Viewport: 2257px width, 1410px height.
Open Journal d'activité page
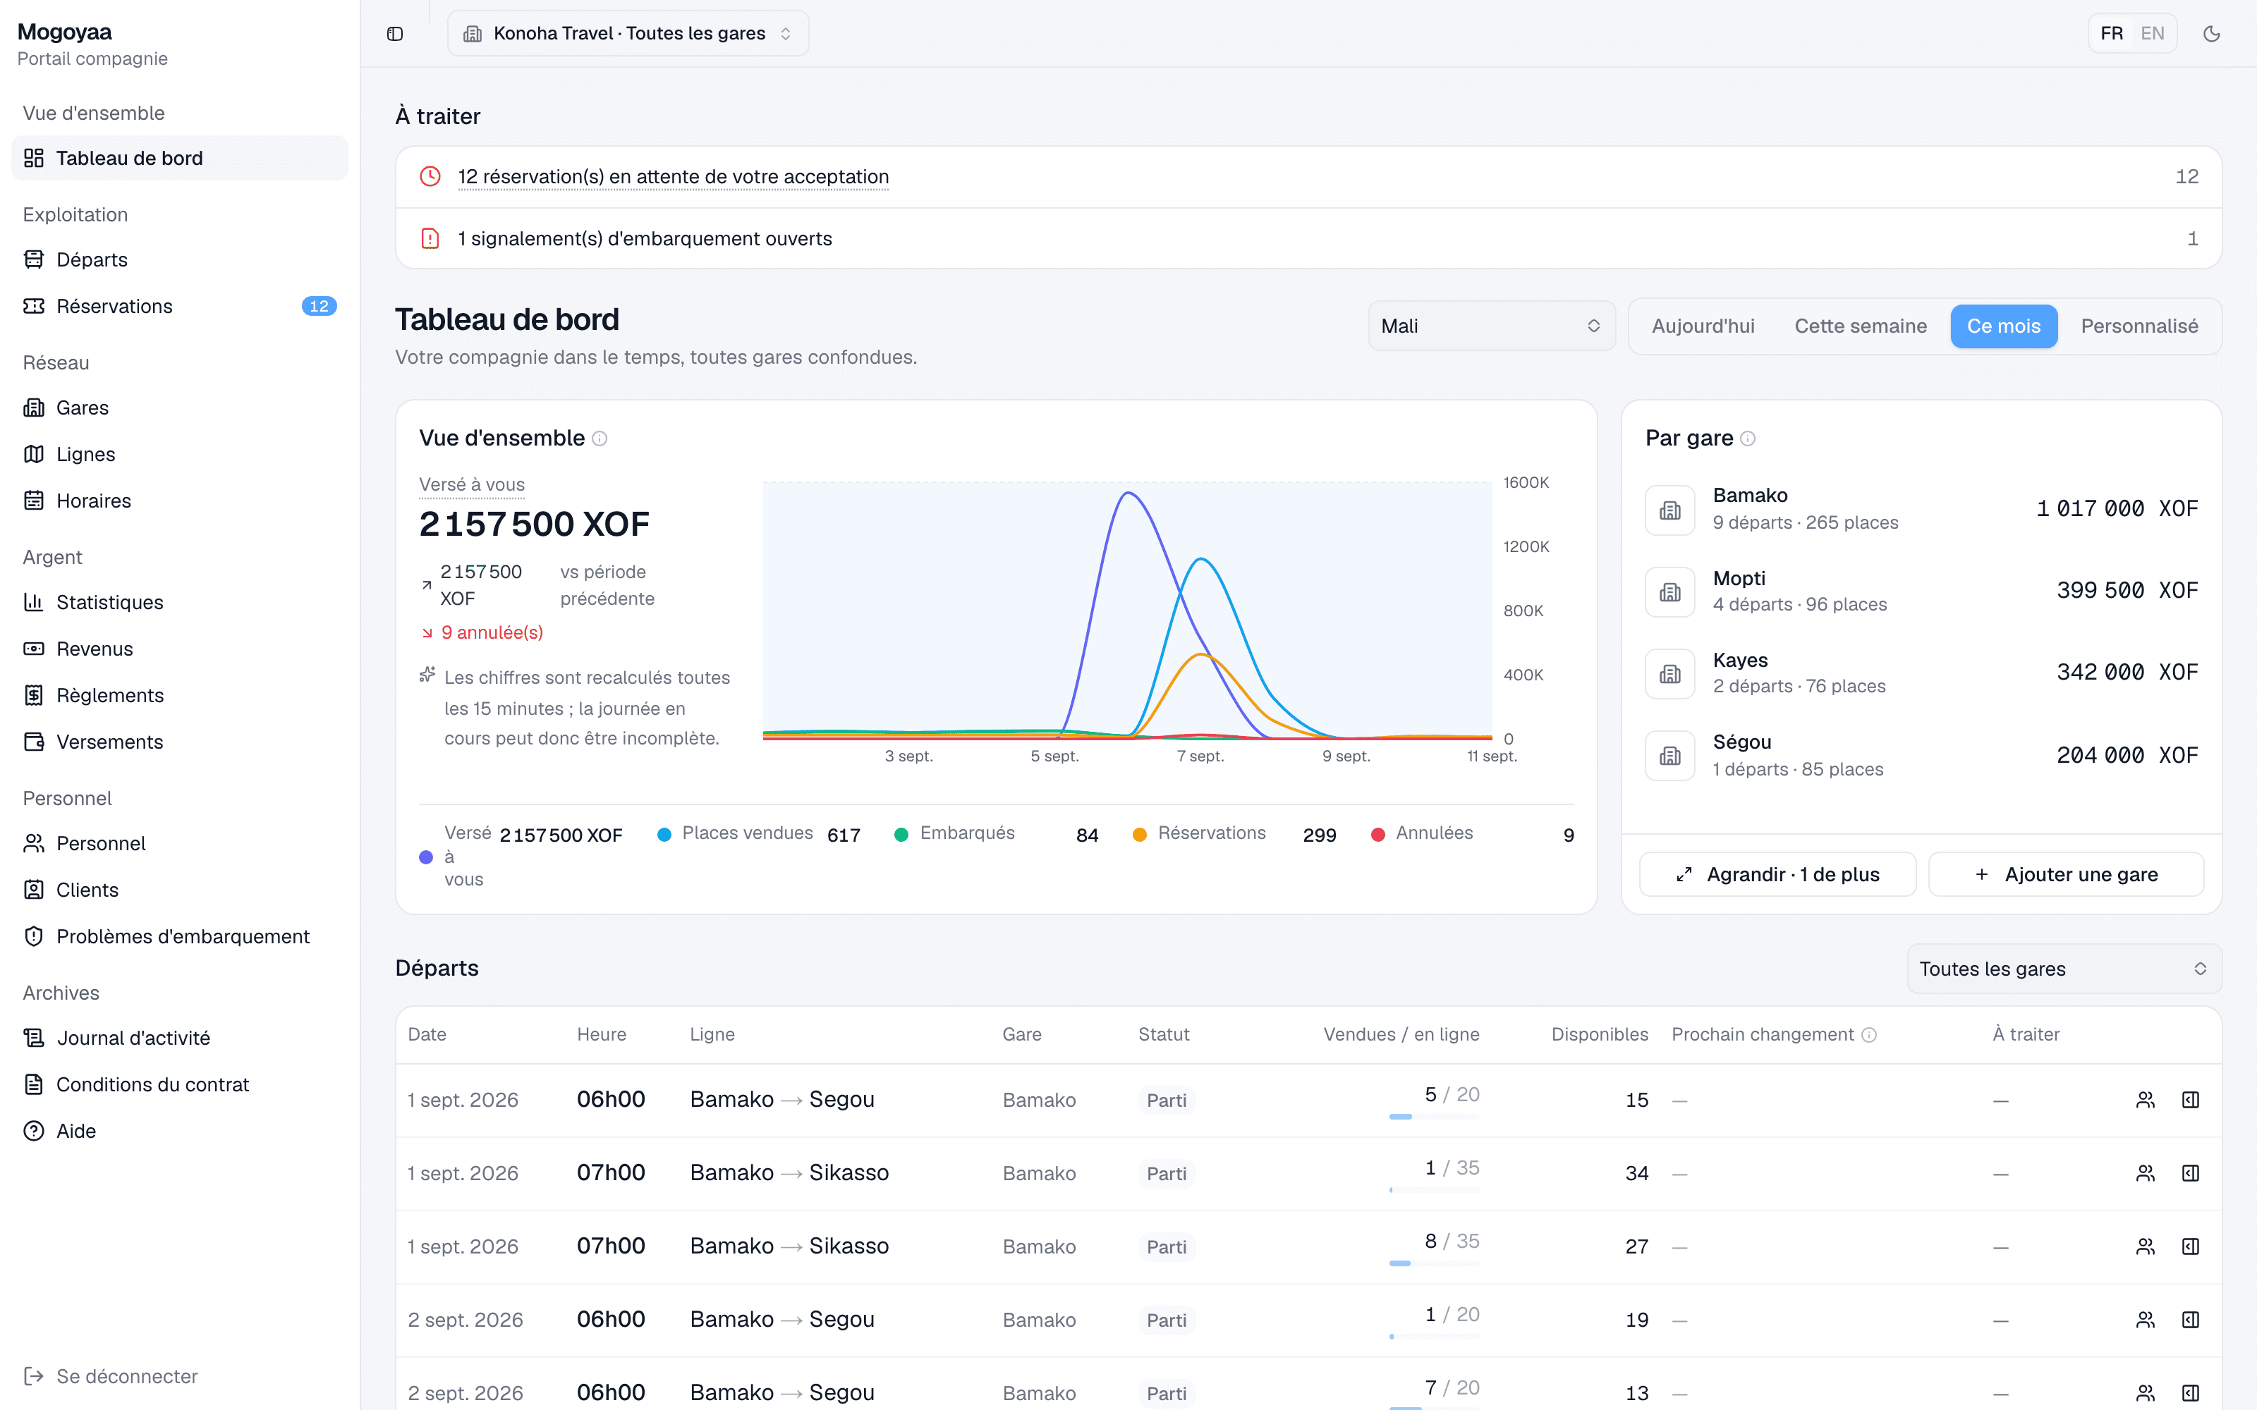coord(179,1038)
